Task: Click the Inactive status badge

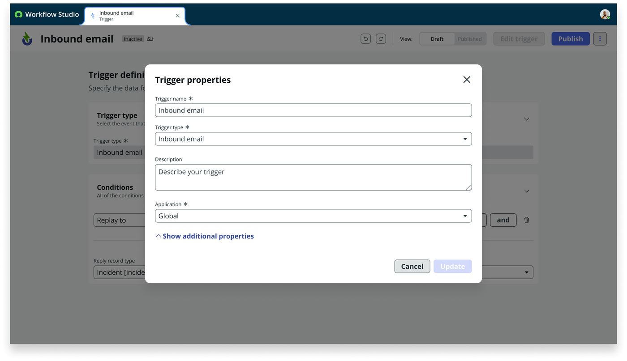Action: pos(133,39)
